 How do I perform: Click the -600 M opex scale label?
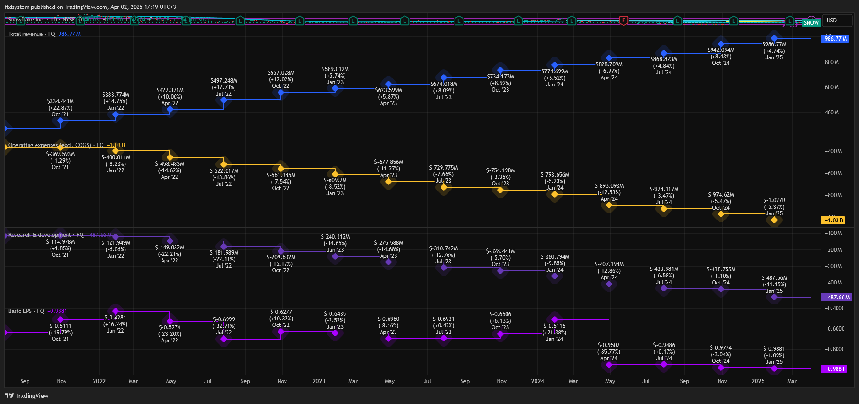click(833, 173)
